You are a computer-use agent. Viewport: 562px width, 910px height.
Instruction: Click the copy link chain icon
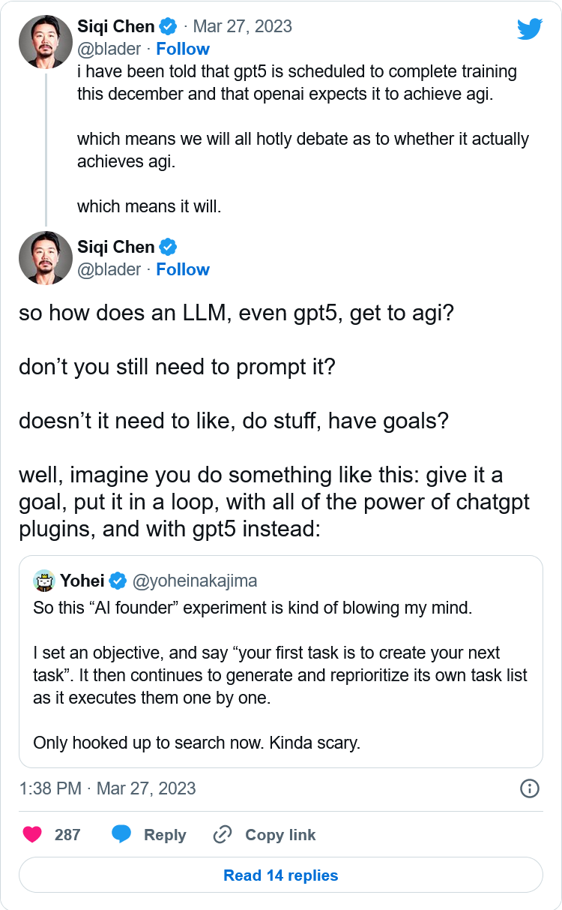point(223,834)
